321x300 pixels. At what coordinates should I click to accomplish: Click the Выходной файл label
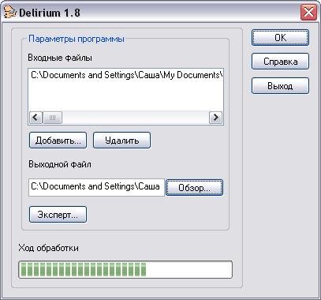point(60,164)
